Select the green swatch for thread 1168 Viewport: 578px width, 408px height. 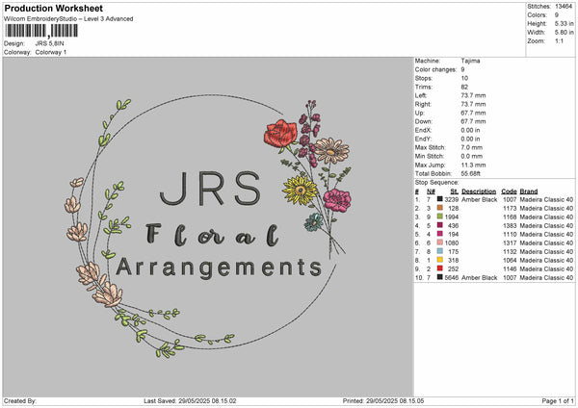[440, 218]
